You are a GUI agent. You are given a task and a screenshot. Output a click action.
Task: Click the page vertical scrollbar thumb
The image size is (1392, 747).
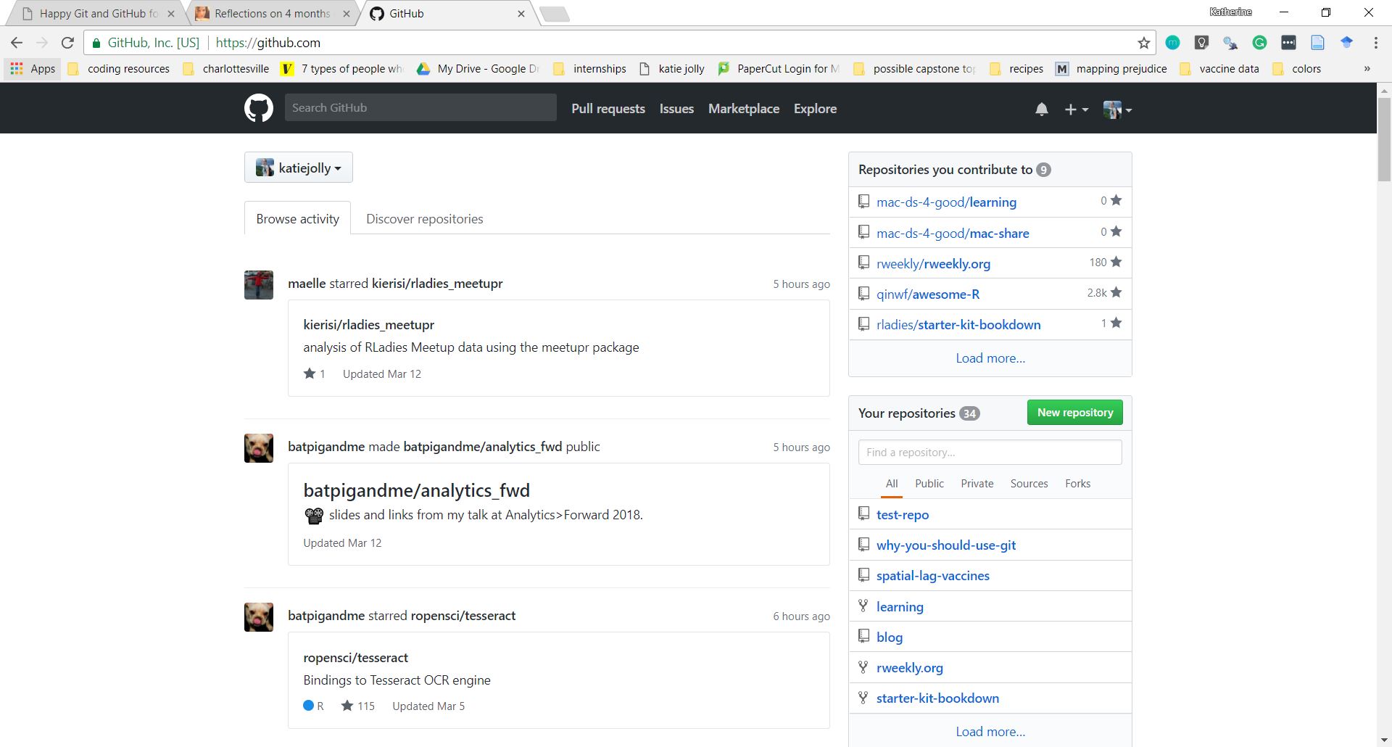[x=1384, y=139]
